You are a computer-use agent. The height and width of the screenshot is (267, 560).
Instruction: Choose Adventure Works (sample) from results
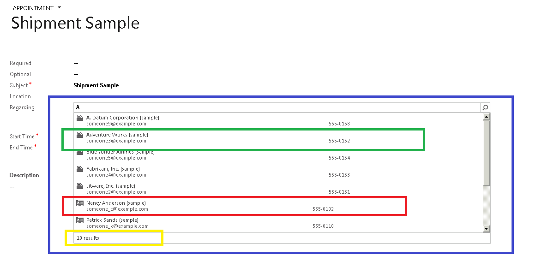(x=117, y=135)
